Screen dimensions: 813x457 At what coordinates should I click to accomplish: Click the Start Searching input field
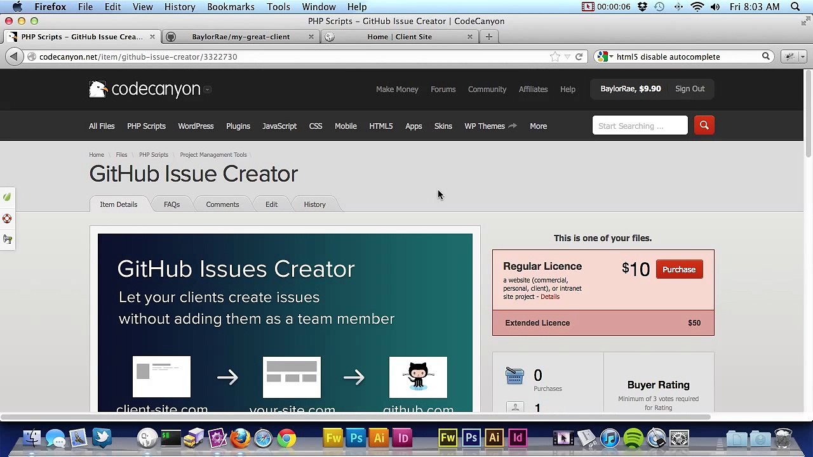coord(640,126)
